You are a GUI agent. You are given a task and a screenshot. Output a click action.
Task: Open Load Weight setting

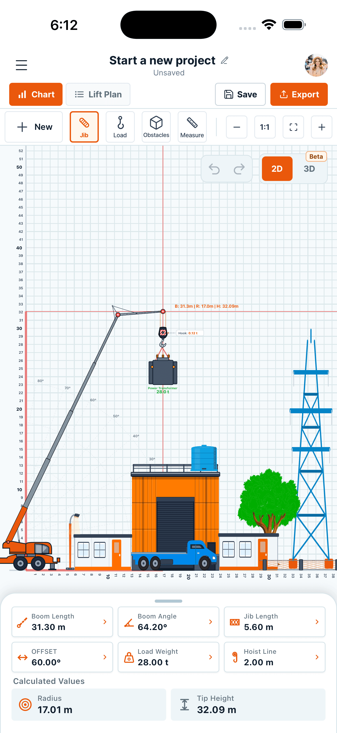pyautogui.click(x=168, y=657)
